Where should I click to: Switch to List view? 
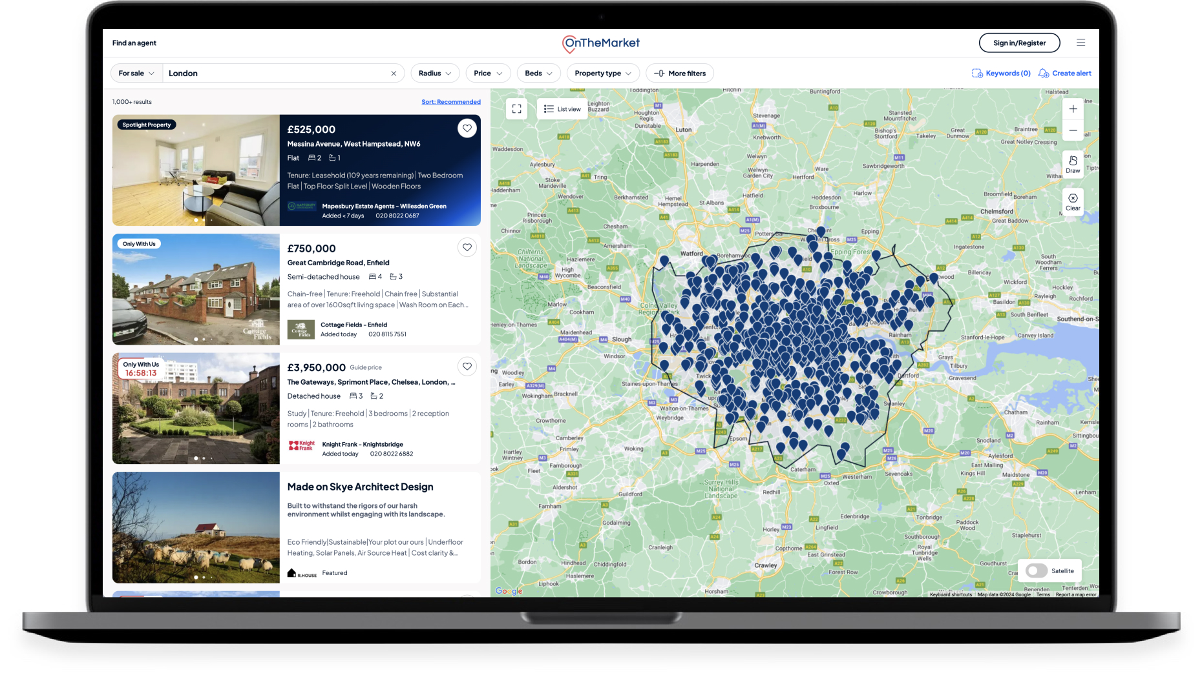562,109
